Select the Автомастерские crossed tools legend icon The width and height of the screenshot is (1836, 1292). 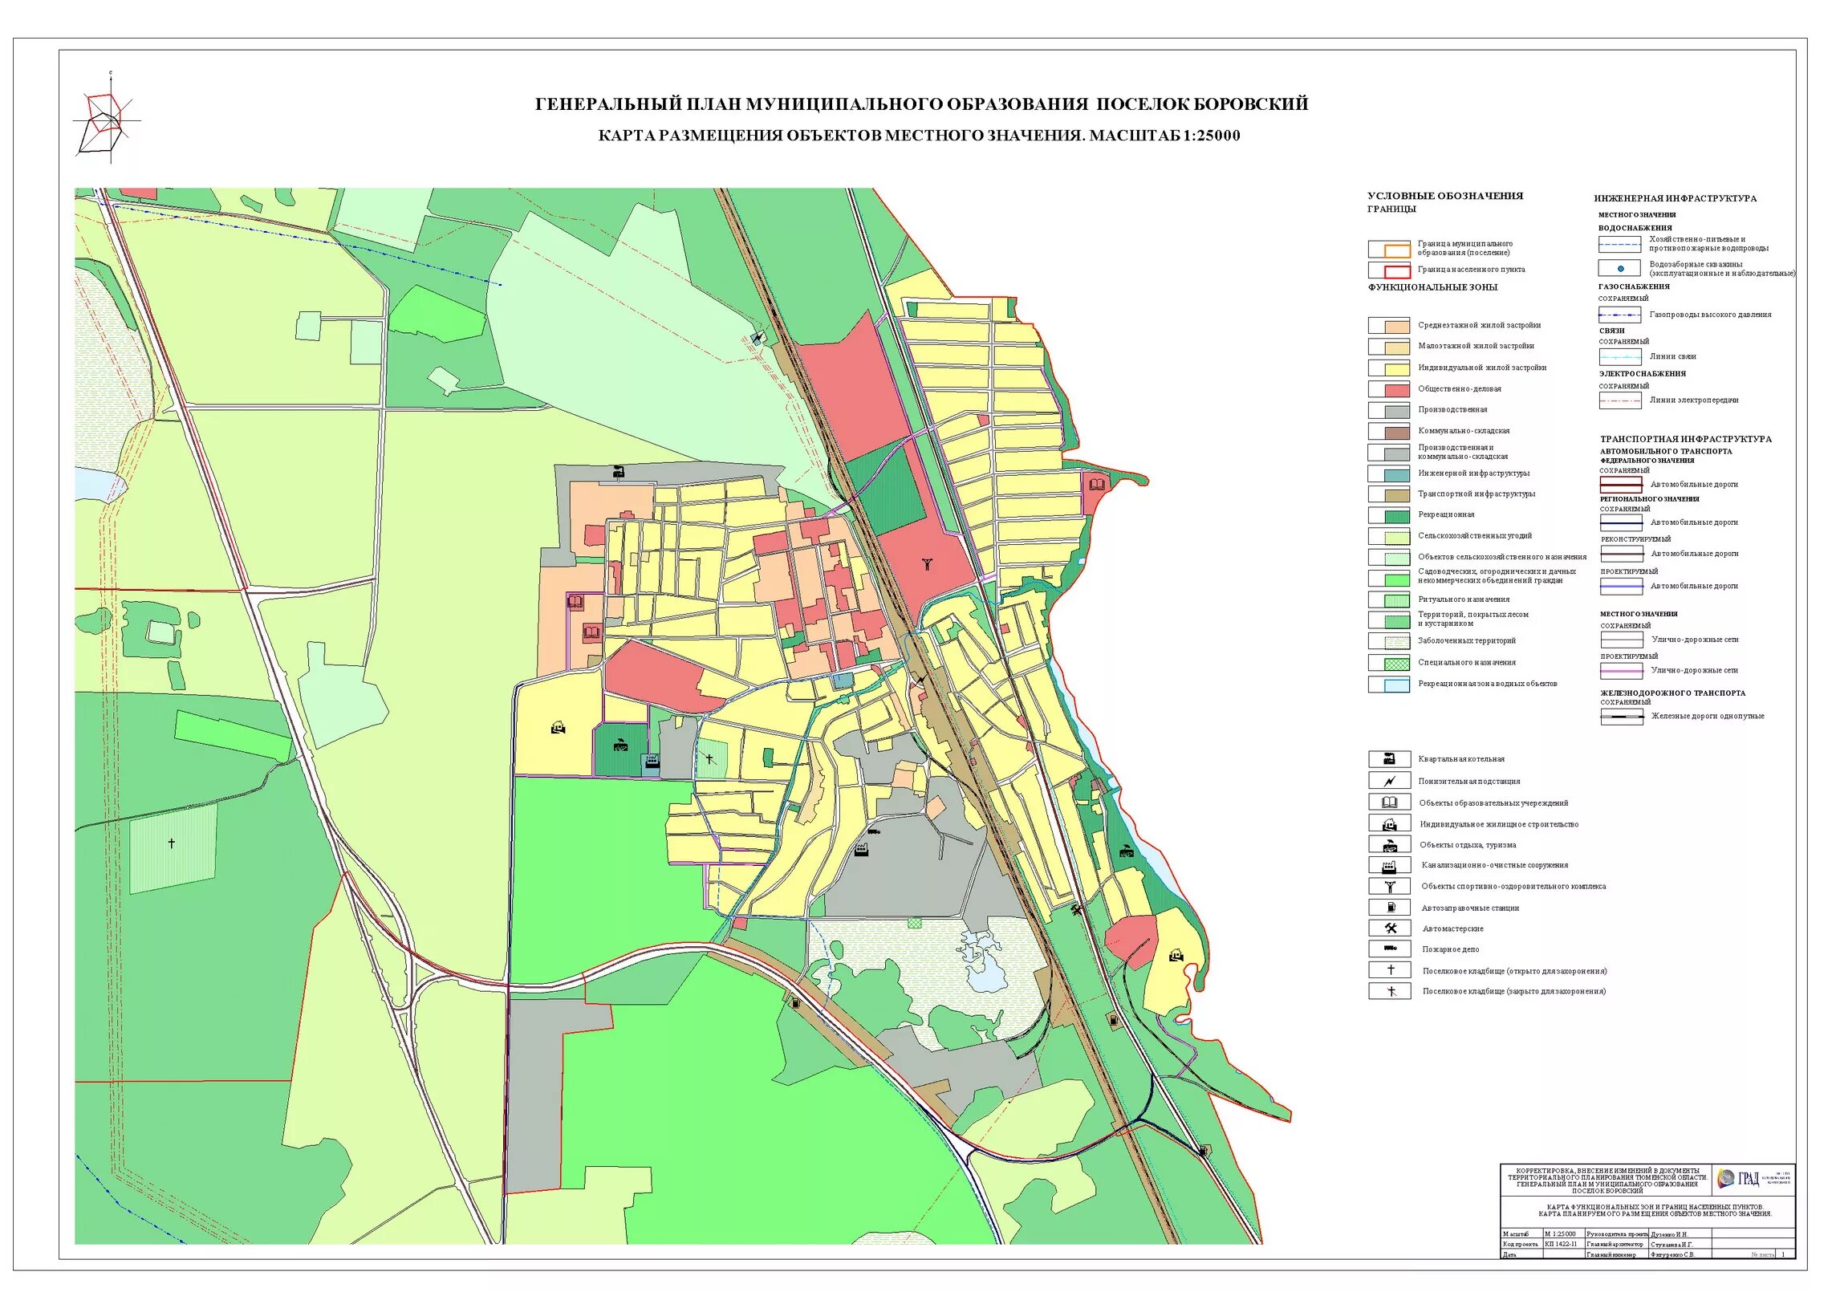pyautogui.click(x=1389, y=928)
